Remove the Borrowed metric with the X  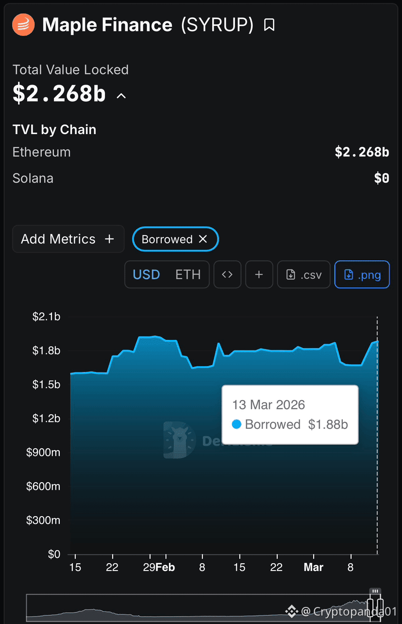pos(203,239)
